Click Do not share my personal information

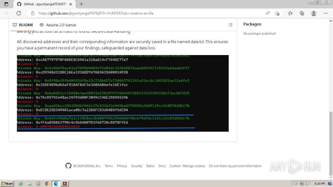click(235, 166)
